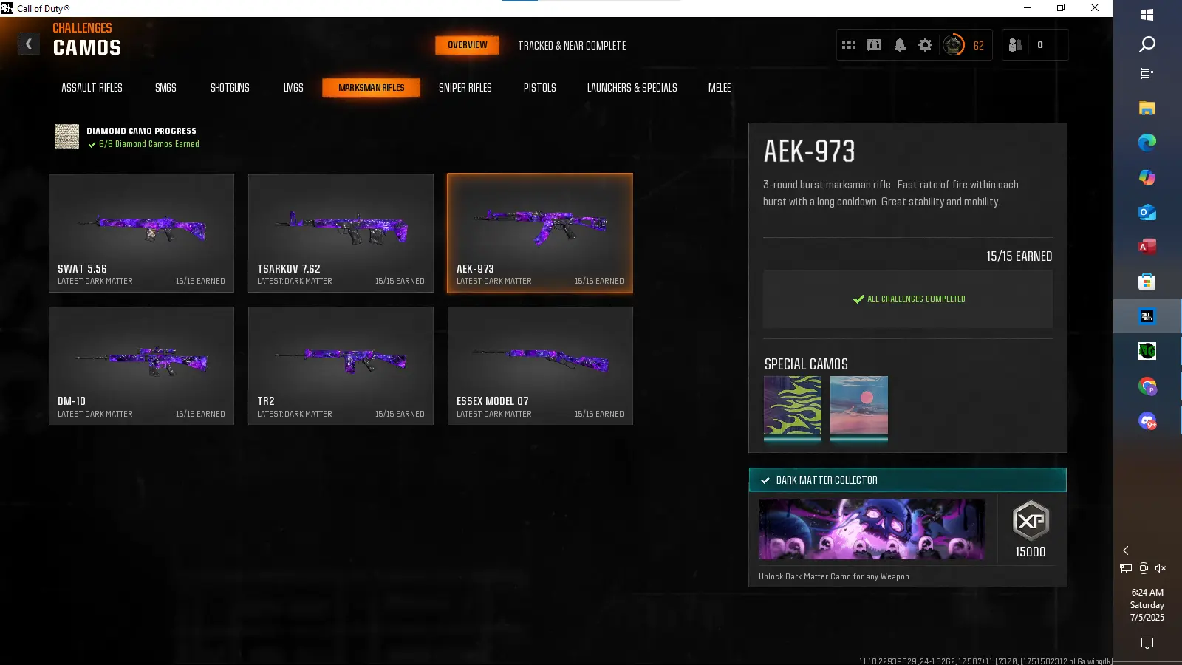The width and height of the screenshot is (1182, 665).
Task: Open the Launchers & Specials tab
Action: (632, 88)
